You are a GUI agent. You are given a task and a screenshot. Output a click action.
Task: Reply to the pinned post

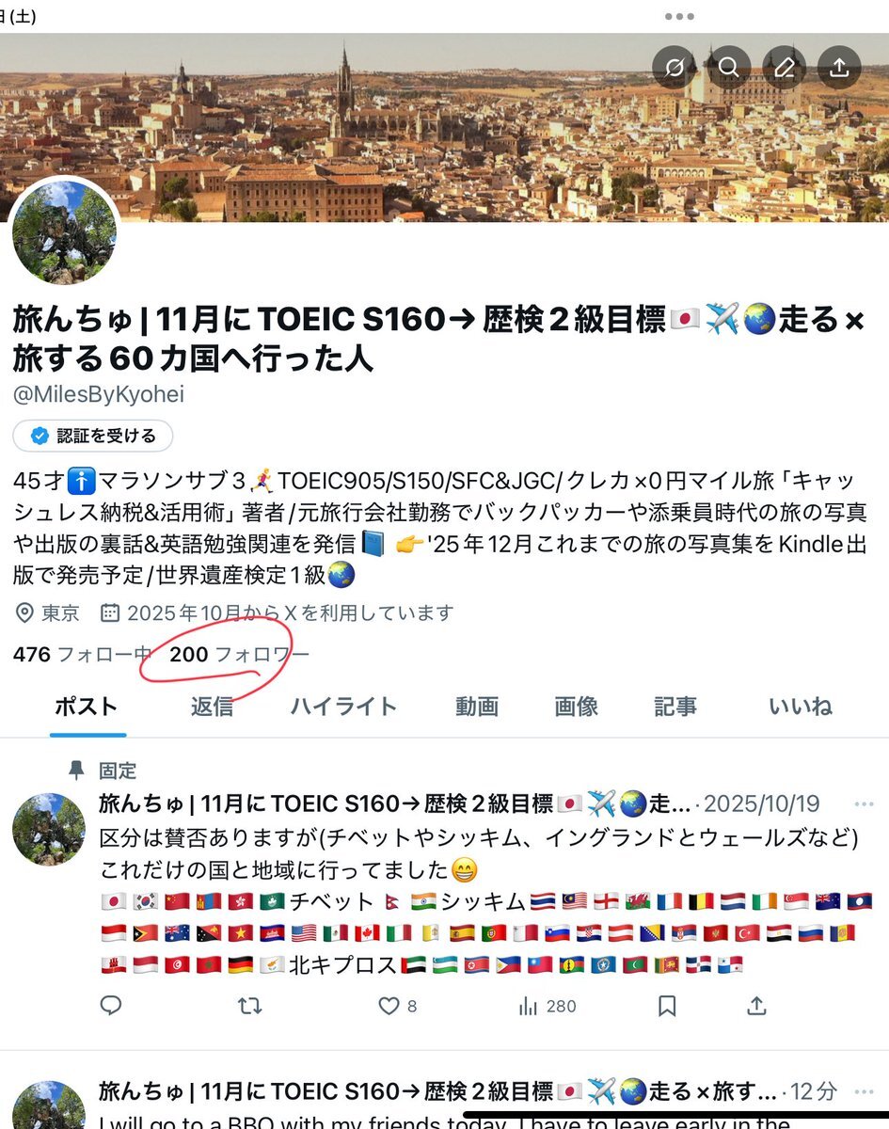(111, 1006)
